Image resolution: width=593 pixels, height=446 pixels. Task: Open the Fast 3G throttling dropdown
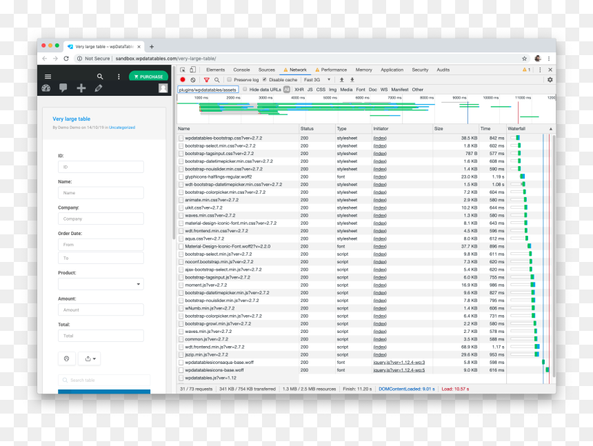(x=317, y=80)
